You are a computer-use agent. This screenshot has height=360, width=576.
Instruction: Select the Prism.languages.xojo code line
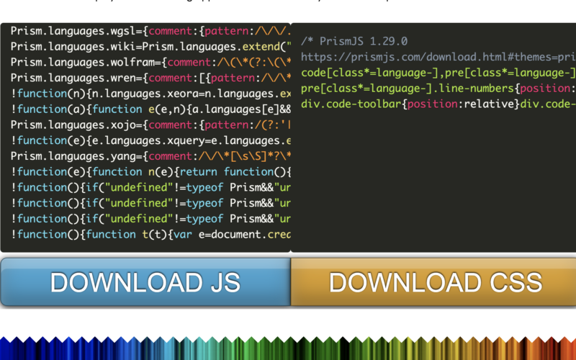point(150,125)
